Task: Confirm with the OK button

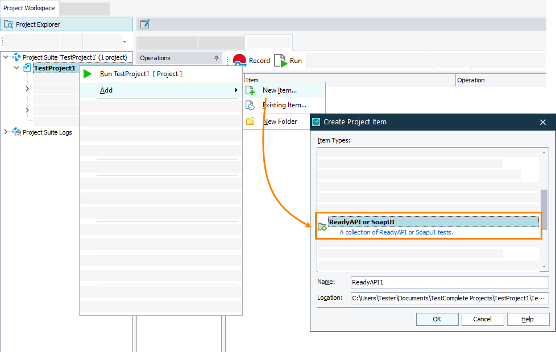Action: [x=437, y=319]
